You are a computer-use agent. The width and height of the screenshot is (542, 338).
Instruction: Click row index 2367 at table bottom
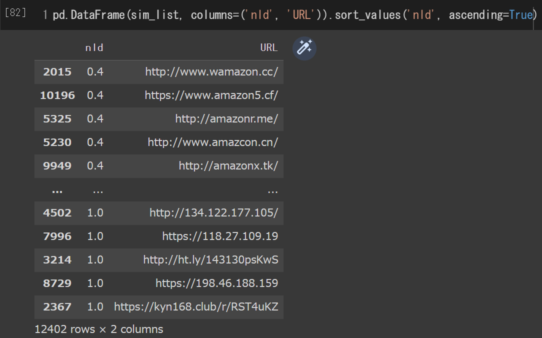(57, 307)
